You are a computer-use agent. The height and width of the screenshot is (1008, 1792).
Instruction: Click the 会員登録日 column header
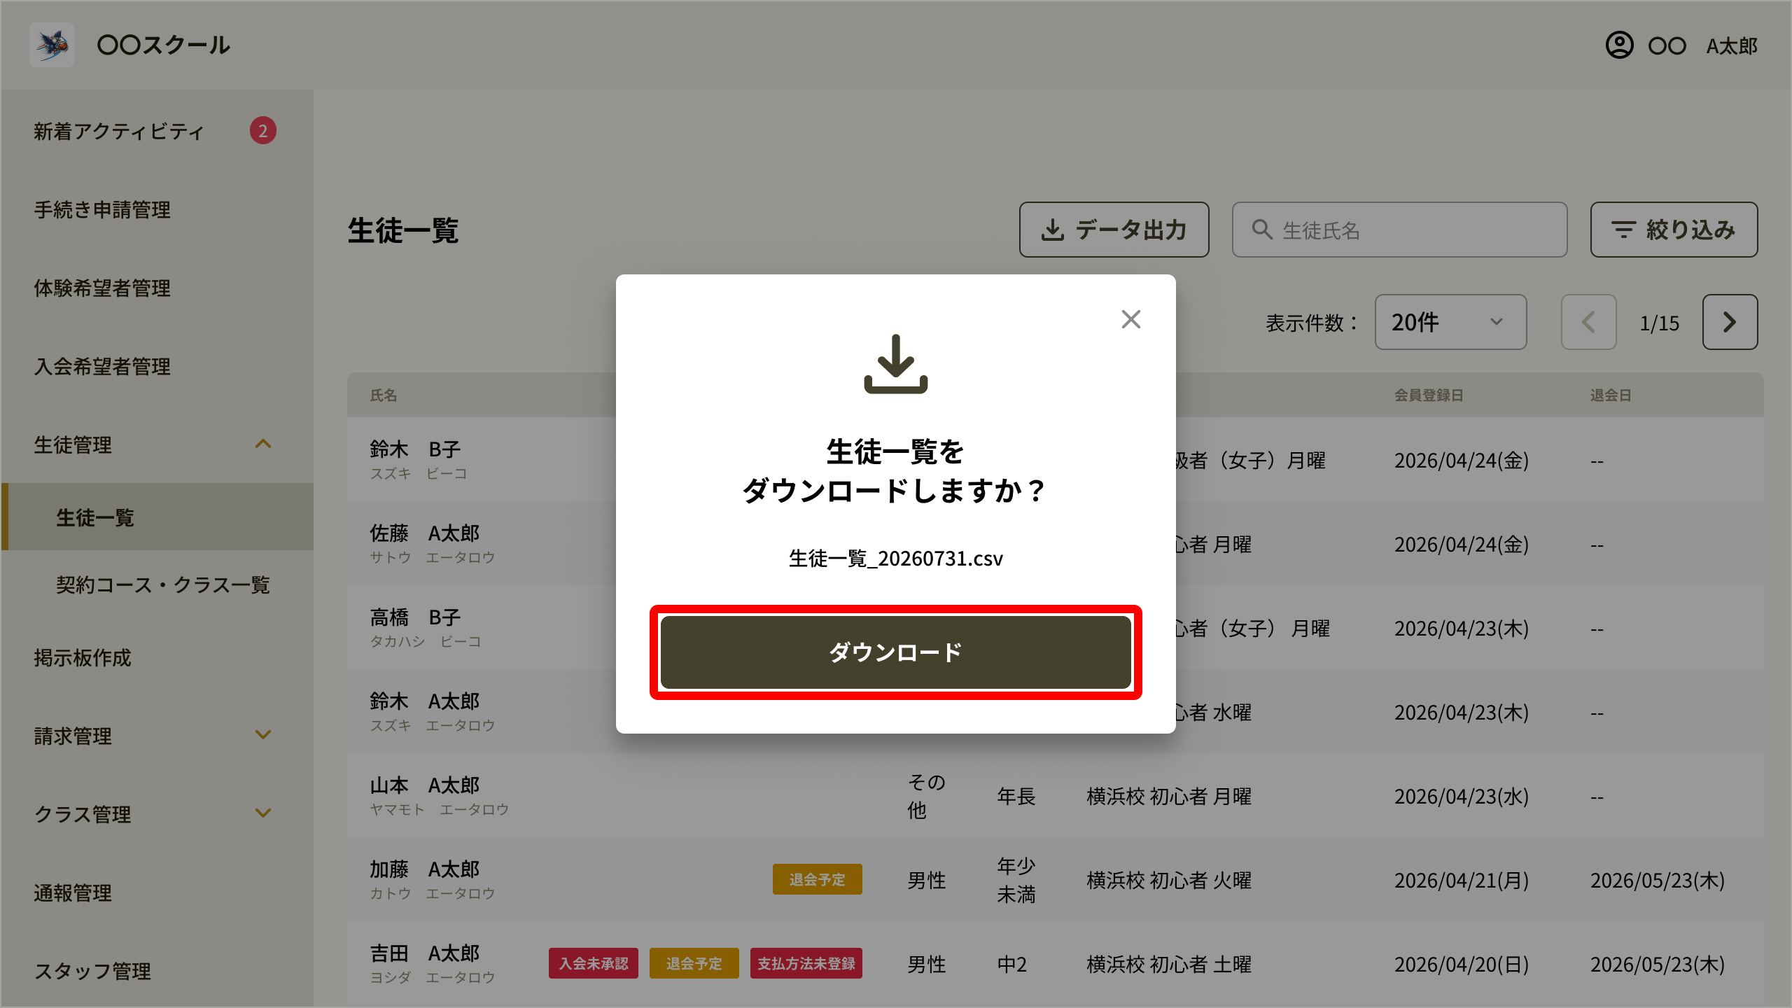[1429, 395]
